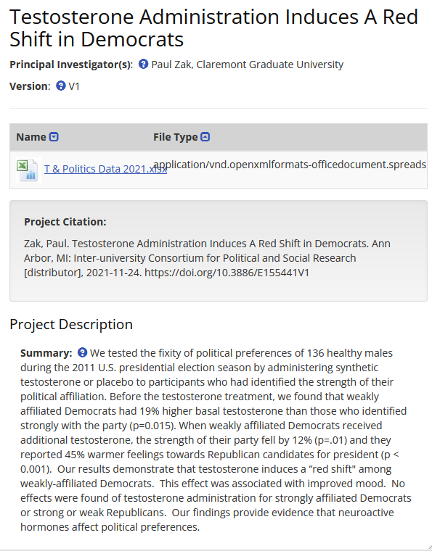Click the Excel spreadsheet file icon
This screenshot has height=551, width=432.
28,170
